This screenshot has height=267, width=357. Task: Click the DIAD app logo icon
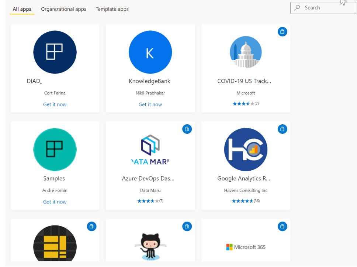55,52
